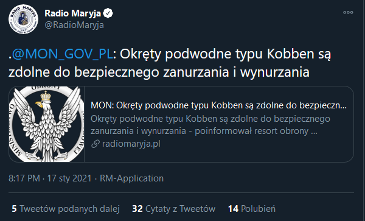Open the @MON_GOV_PL mention
Viewport: 365px width, 221px height.
point(63,54)
